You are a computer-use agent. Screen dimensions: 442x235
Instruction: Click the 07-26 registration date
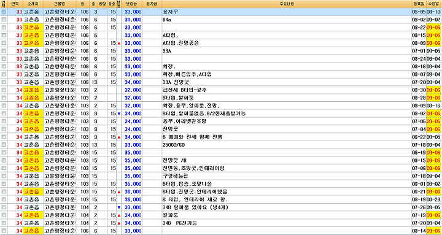tap(419, 207)
